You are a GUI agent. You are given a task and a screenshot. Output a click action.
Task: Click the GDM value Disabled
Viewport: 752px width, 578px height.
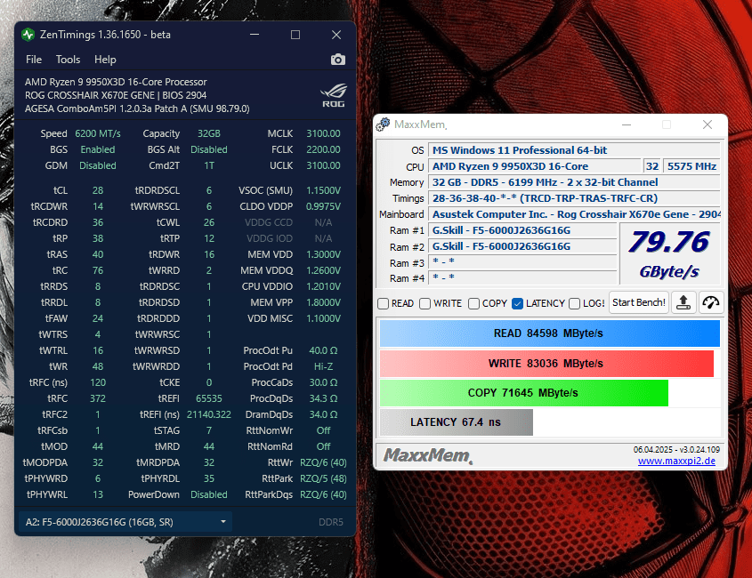[x=98, y=165]
